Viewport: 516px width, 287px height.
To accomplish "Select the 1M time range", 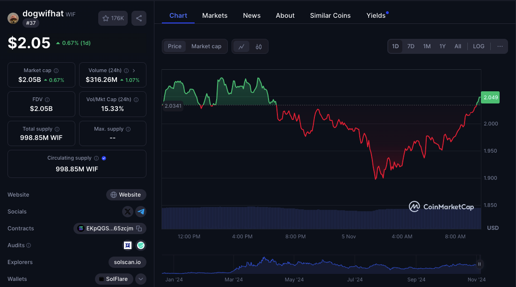I will [x=427, y=46].
